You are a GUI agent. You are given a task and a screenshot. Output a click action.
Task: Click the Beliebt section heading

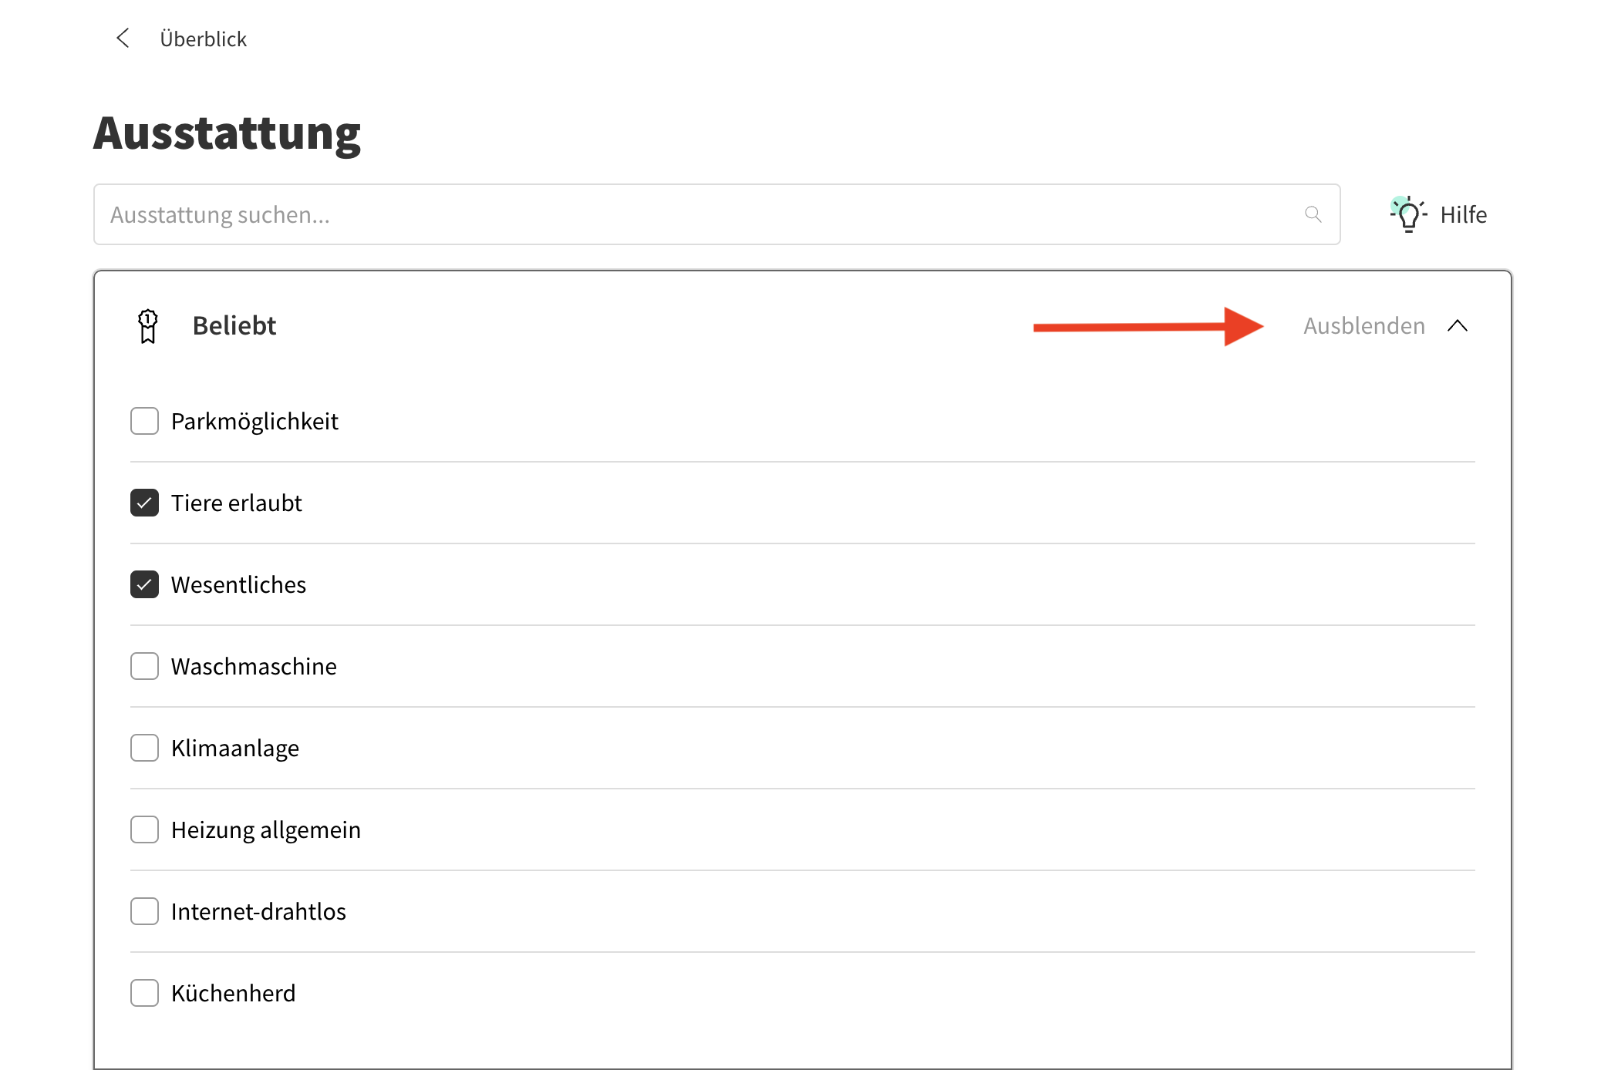pyautogui.click(x=234, y=326)
